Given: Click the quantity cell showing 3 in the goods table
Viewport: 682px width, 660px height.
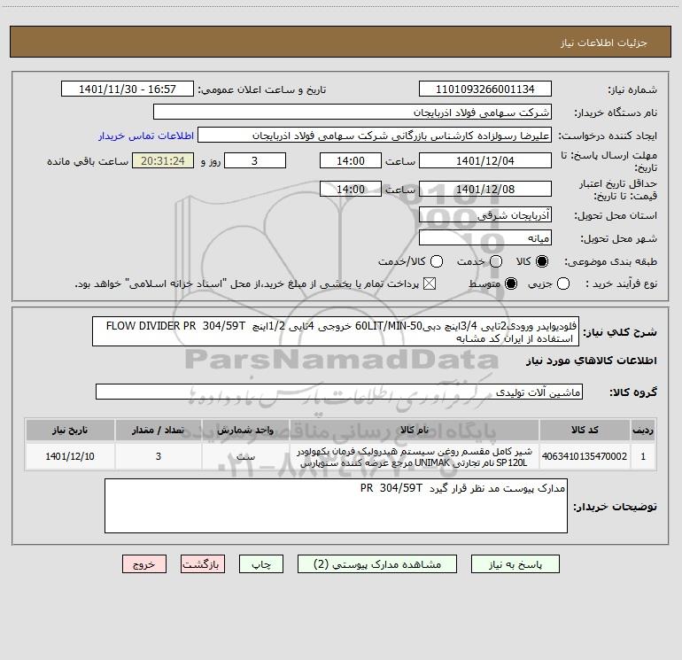Looking at the screenshot, I should 159,456.
